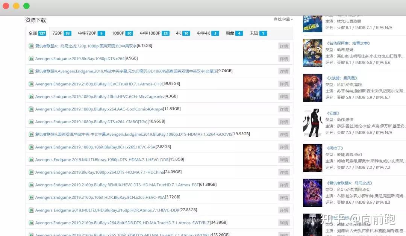406x236 pixels.
Task: Click BT icon beside the HDR PSA 3.72GB torrent
Action: (31, 197)
